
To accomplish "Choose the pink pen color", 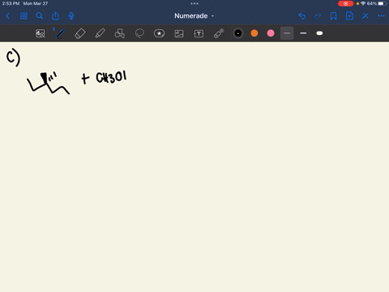I will (x=271, y=33).
